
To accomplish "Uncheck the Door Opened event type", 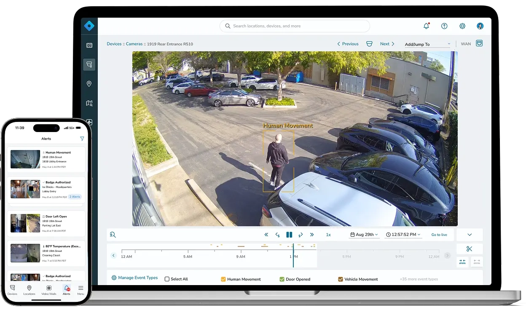I will [x=282, y=279].
